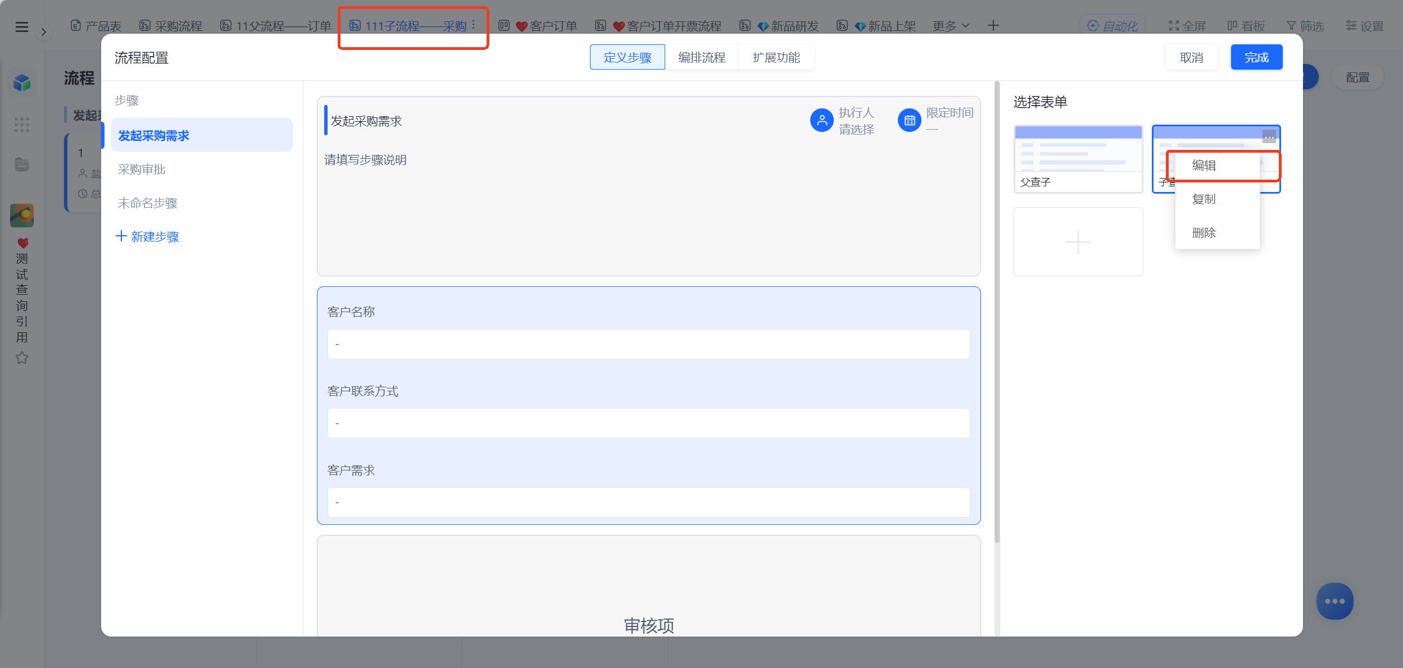Image resolution: width=1403 pixels, height=668 pixels.
Task: Open the blue cube app icon in sidebar
Action: 22,83
